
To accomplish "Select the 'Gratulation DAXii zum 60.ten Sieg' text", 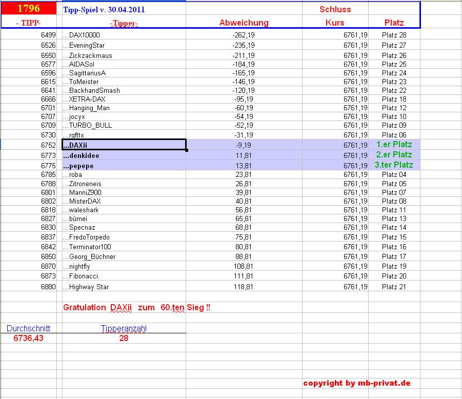I will click(x=137, y=308).
